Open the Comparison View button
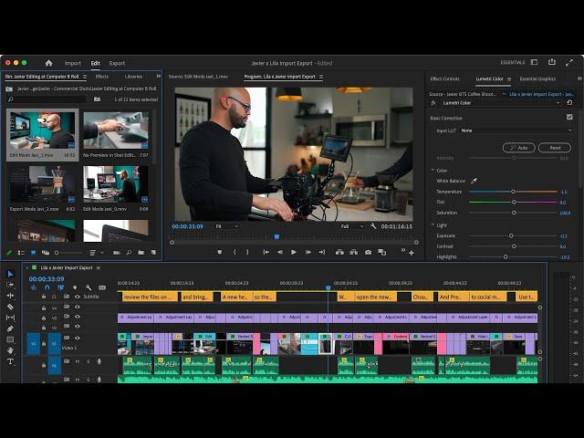Screen dimensions: 584x438 point(381,252)
